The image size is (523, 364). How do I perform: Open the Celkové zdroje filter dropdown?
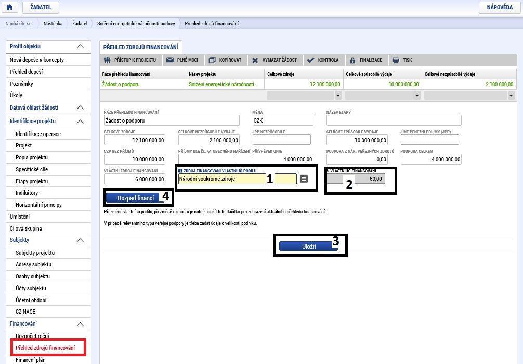pyautogui.click(x=338, y=96)
